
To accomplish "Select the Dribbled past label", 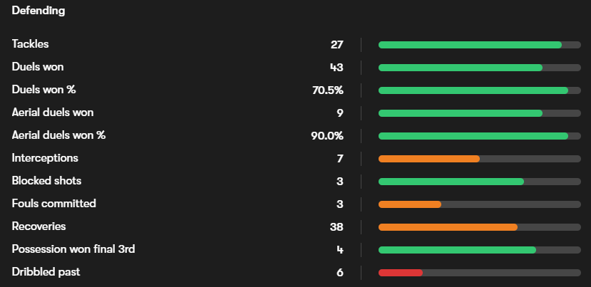I will 45,272.
